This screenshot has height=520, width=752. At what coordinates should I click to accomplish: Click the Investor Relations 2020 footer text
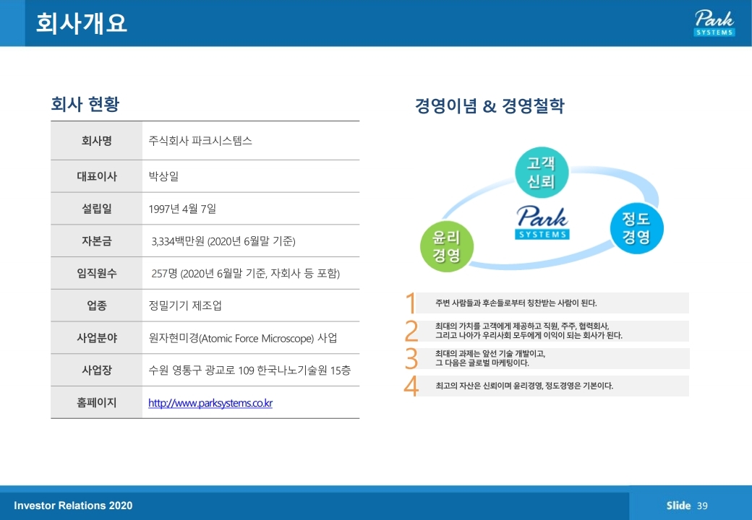73,506
